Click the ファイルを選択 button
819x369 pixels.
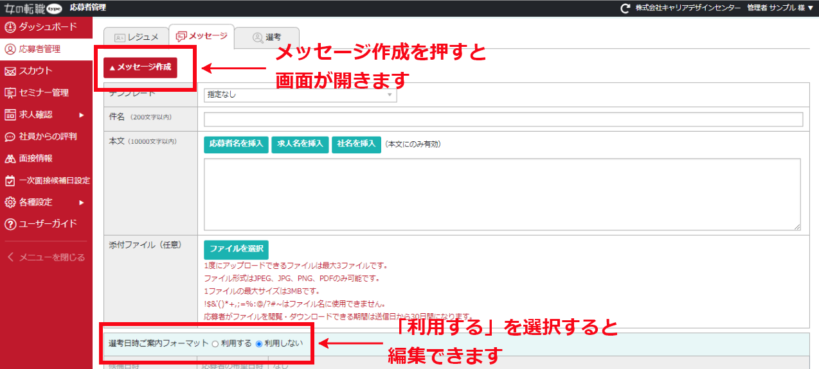point(236,249)
